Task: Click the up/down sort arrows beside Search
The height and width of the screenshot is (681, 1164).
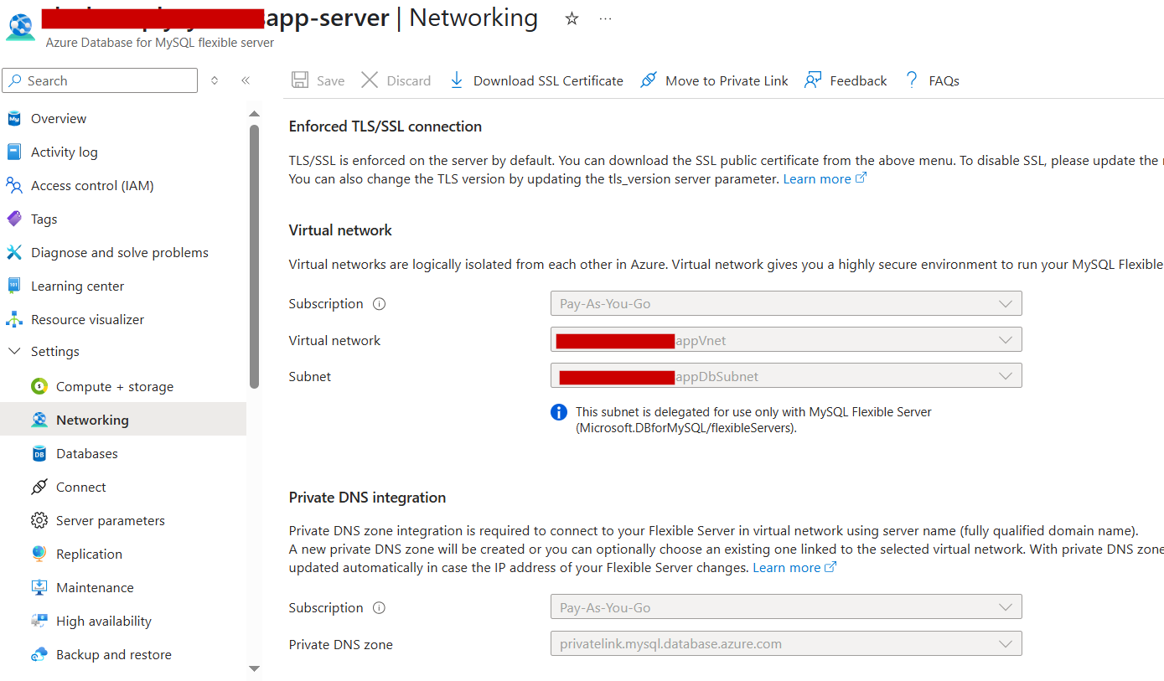Action: tap(215, 80)
